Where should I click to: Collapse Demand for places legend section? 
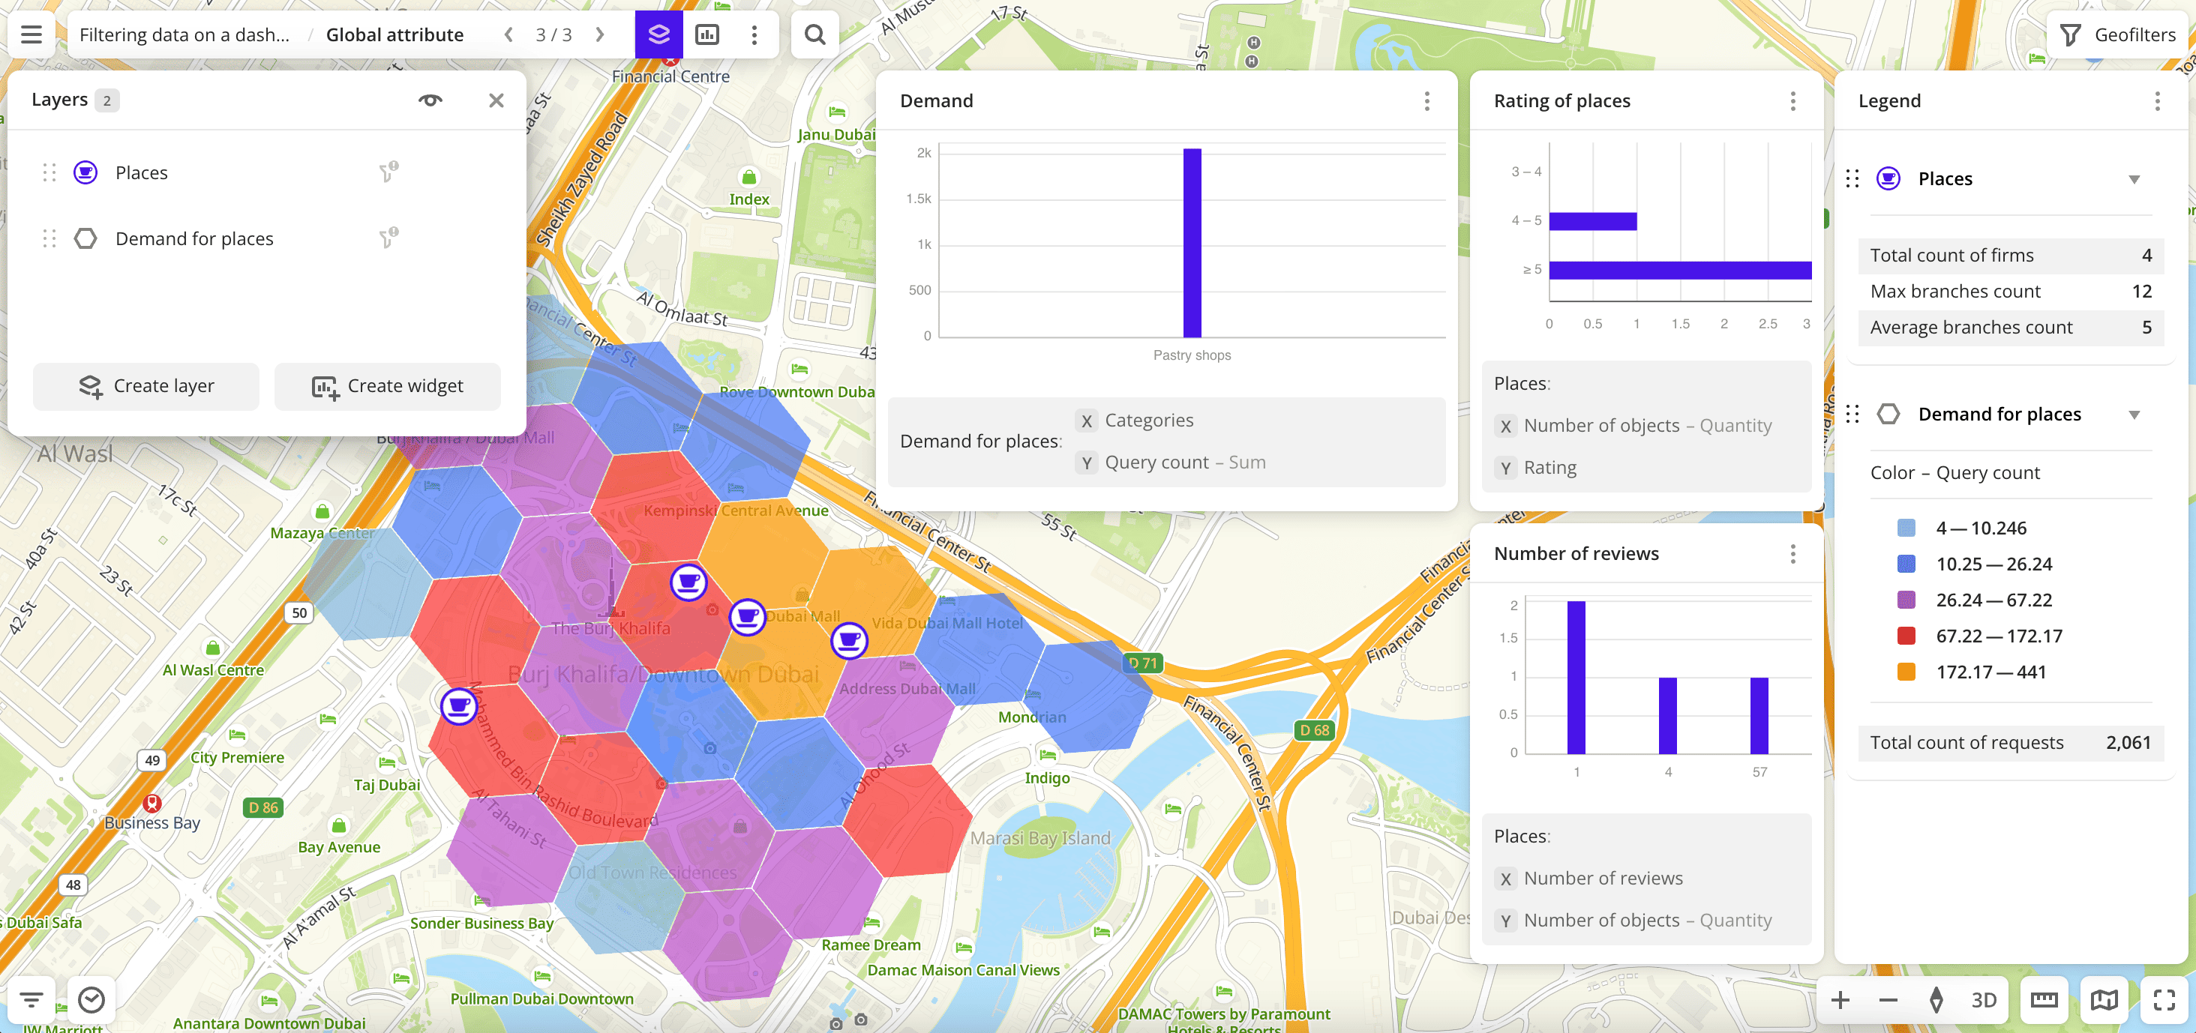[2134, 415]
